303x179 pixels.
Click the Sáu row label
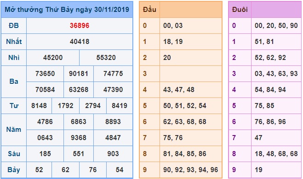pyautogui.click(x=14, y=154)
